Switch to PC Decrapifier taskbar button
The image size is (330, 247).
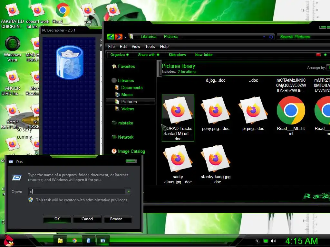(88, 241)
